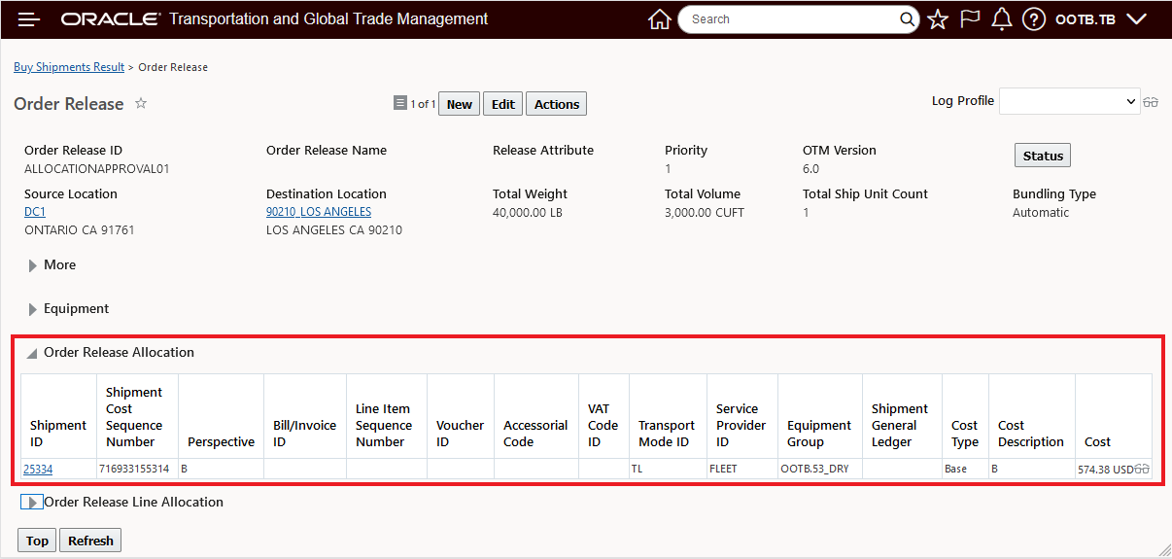
Task: Click the search magnifier icon
Action: (907, 19)
